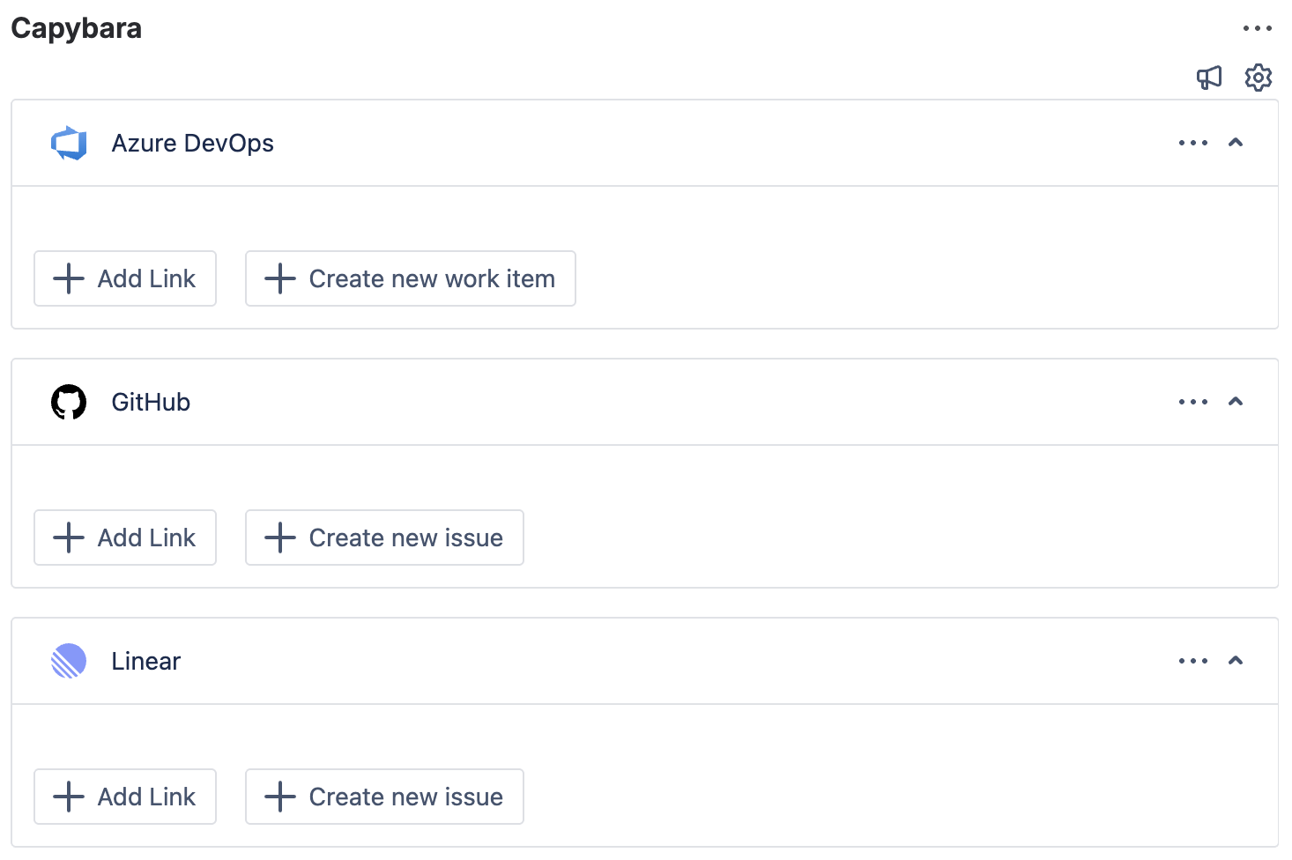Open GitHub section more options

[x=1192, y=402]
